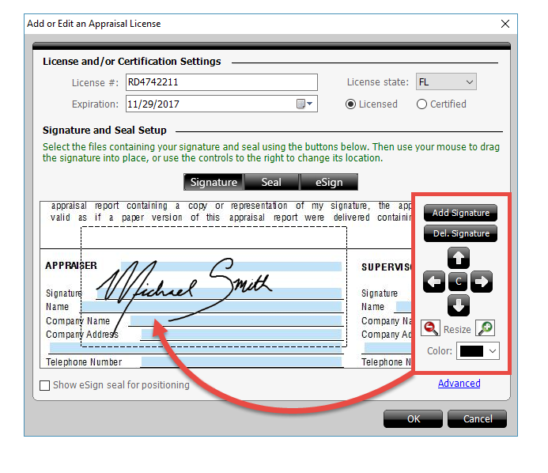Expand the signature Color dropdown arrow
This screenshot has height=473, width=548.
(x=493, y=351)
